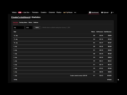Select the 9. July row date
Image resolution: width=127 pixels, height=95 pixels.
[x=15, y=46]
